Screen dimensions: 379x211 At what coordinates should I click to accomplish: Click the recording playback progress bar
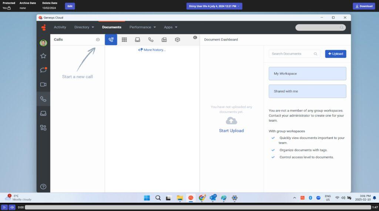point(198,207)
